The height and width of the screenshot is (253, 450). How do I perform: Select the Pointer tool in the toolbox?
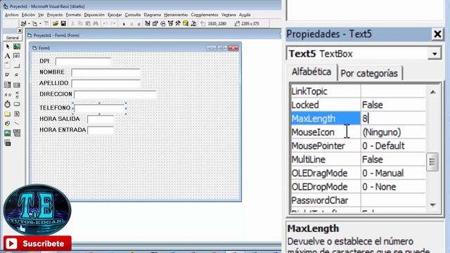pos(8,46)
